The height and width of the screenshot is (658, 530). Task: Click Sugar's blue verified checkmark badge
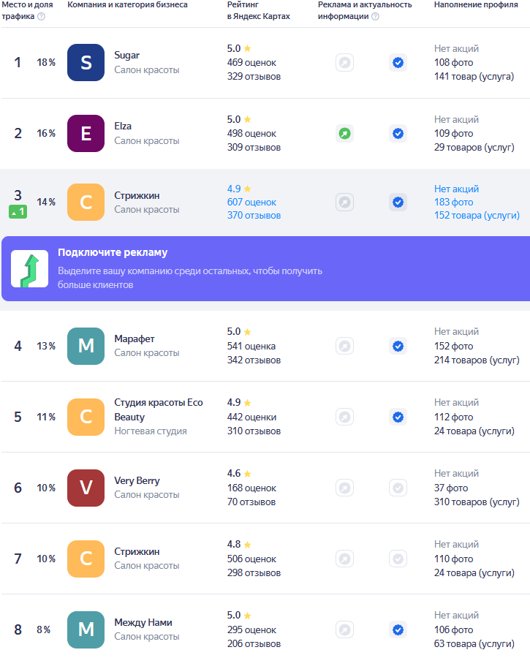tap(398, 63)
